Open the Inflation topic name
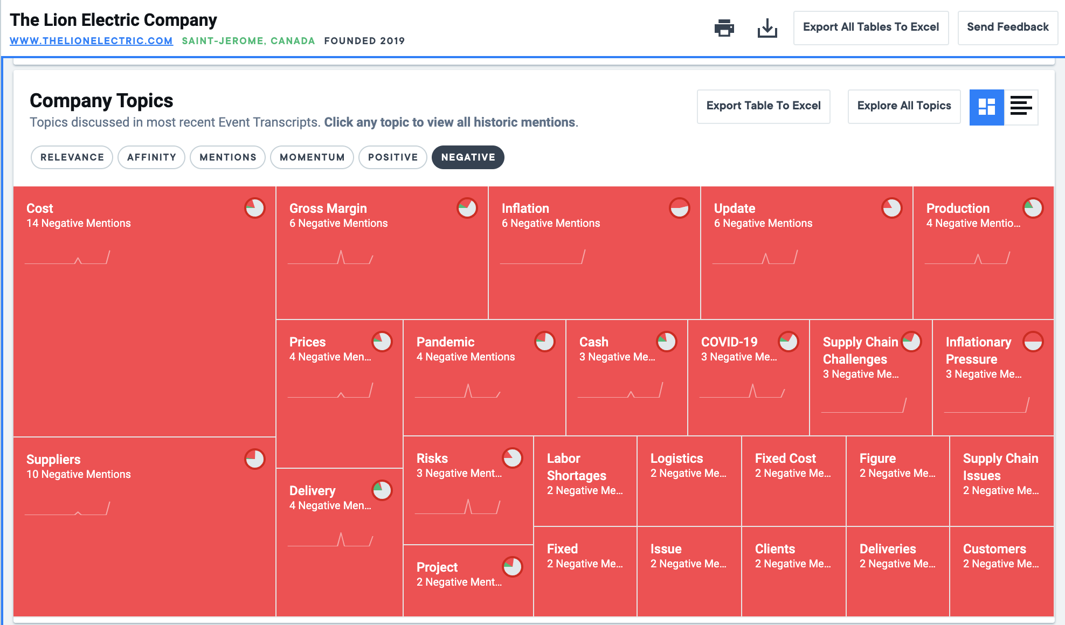 click(525, 209)
